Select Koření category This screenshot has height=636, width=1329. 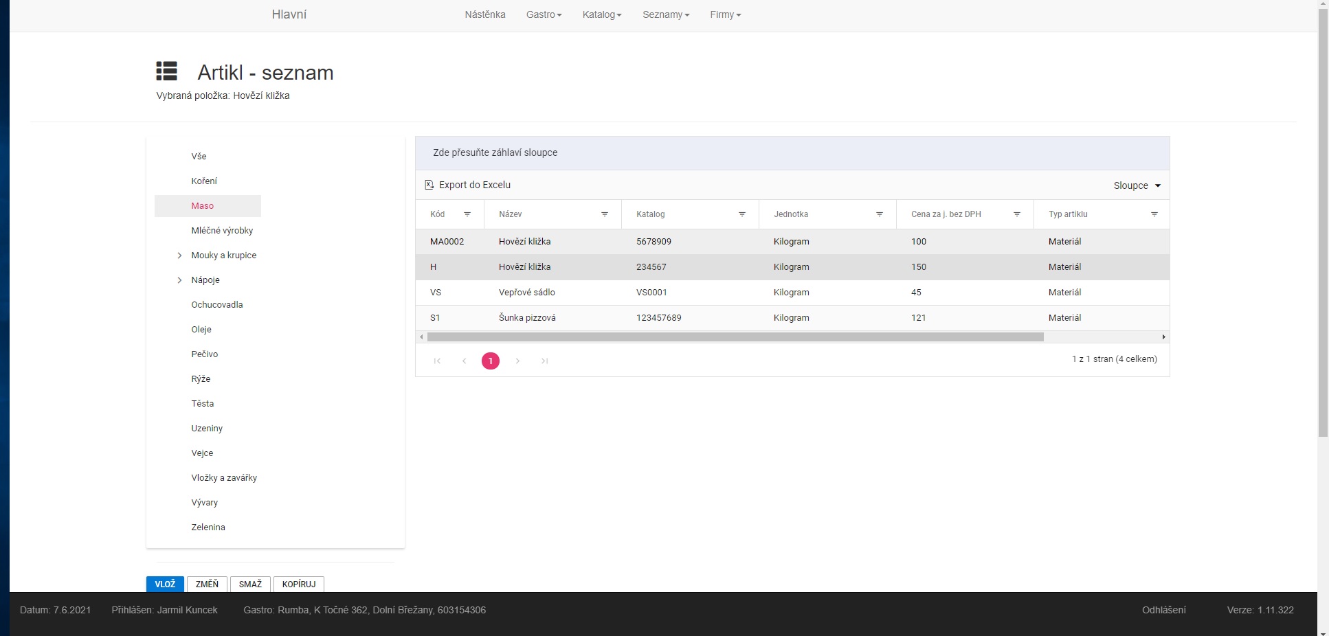coord(204,181)
